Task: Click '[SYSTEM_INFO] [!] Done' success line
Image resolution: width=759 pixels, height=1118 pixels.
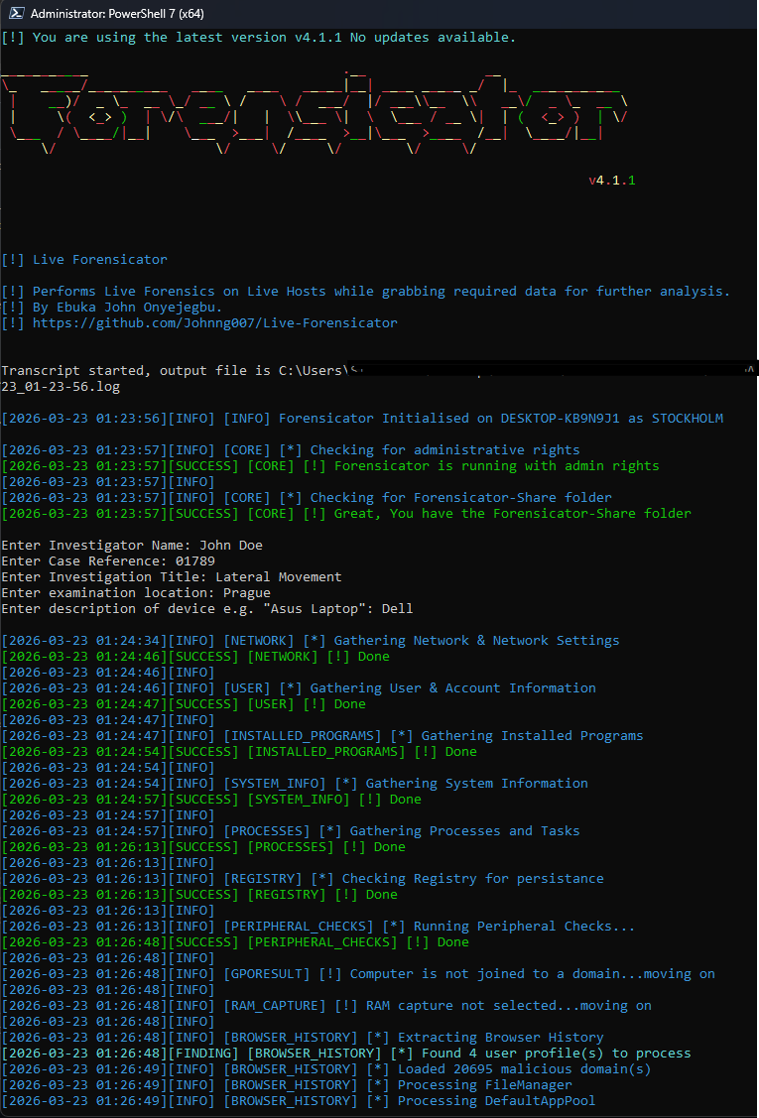Action: click(211, 800)
